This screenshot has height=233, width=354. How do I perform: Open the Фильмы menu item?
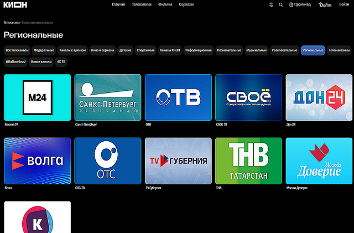point(165,4)
